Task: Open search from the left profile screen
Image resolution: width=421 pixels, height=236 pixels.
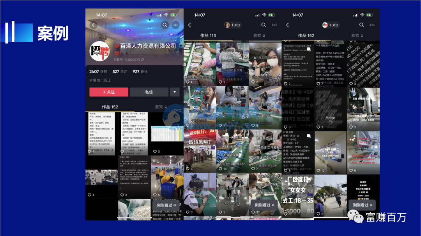Action: [166, 24]
